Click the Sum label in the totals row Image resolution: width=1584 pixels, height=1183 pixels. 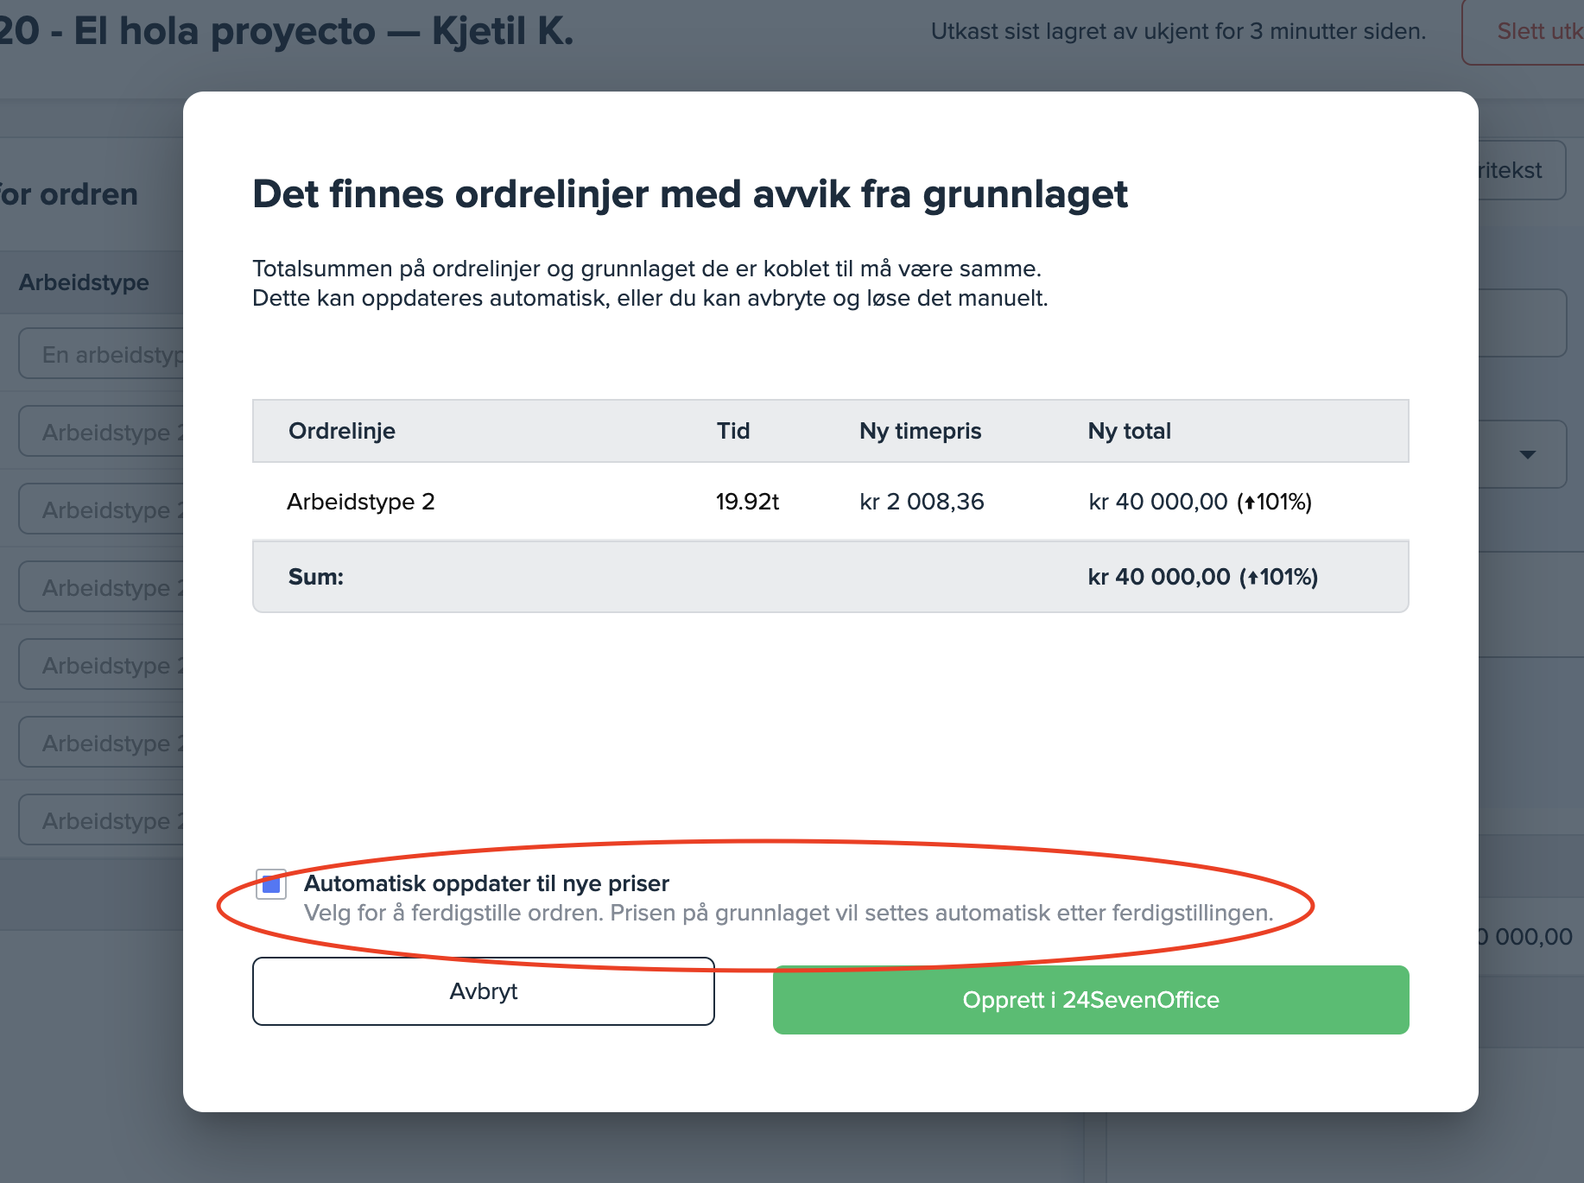pos(315,577)
